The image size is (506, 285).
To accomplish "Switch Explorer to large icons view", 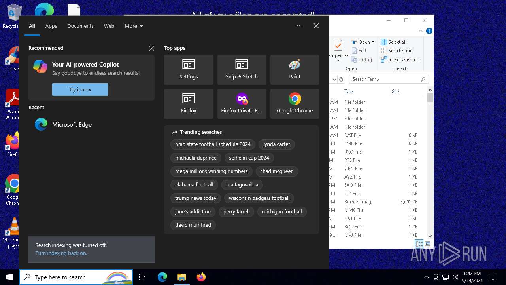I will (x=427, y=244).
